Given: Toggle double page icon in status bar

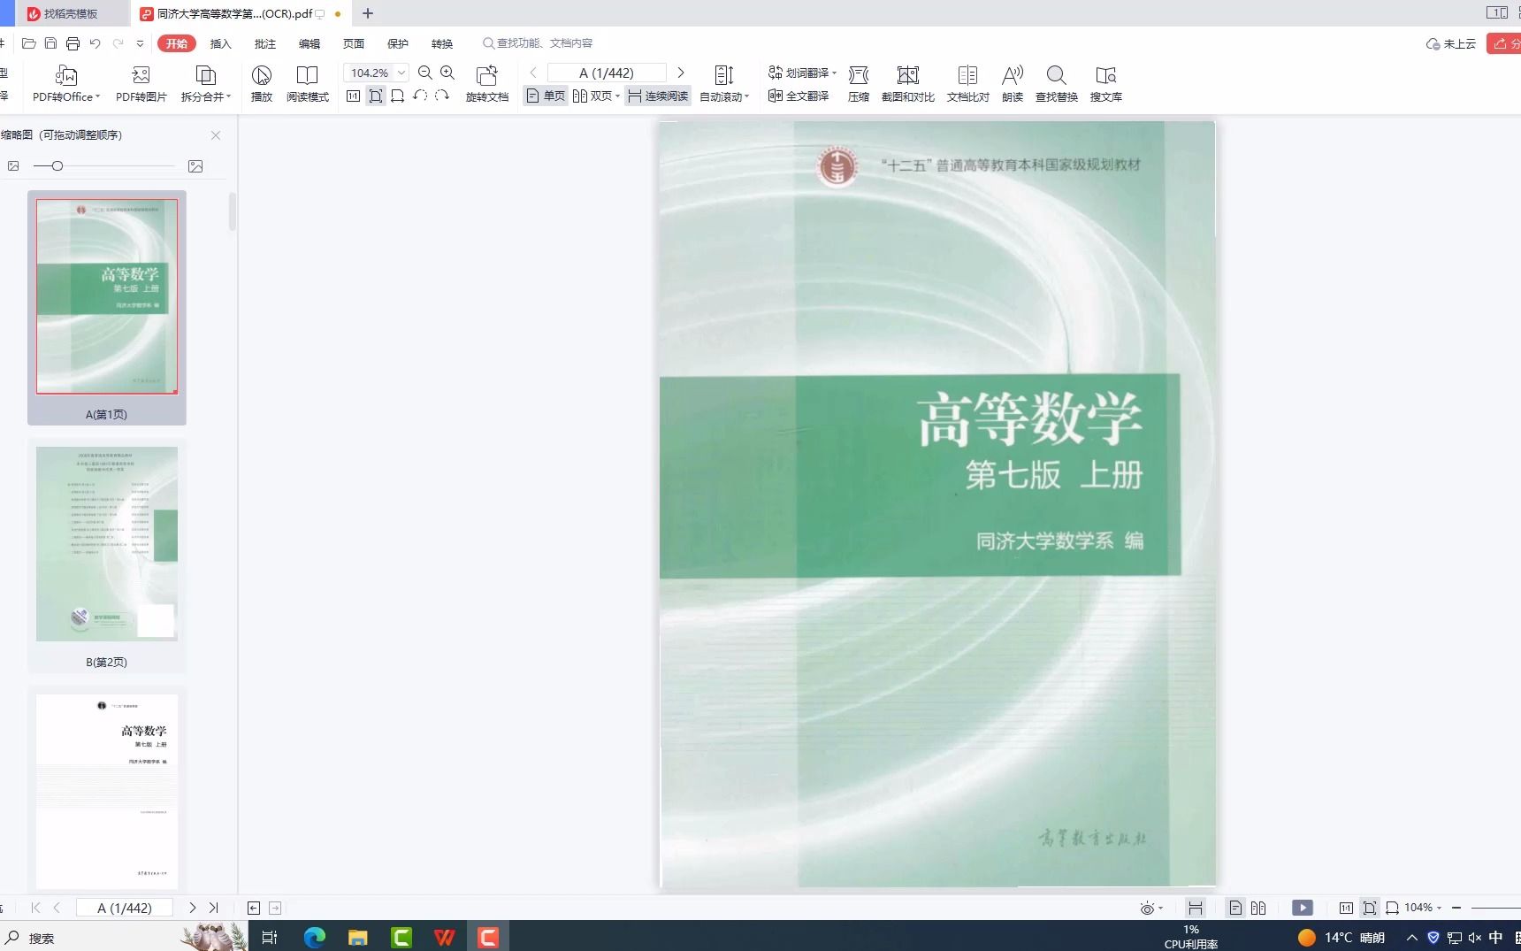Looking at the screenshot, I should point(1258,908).
